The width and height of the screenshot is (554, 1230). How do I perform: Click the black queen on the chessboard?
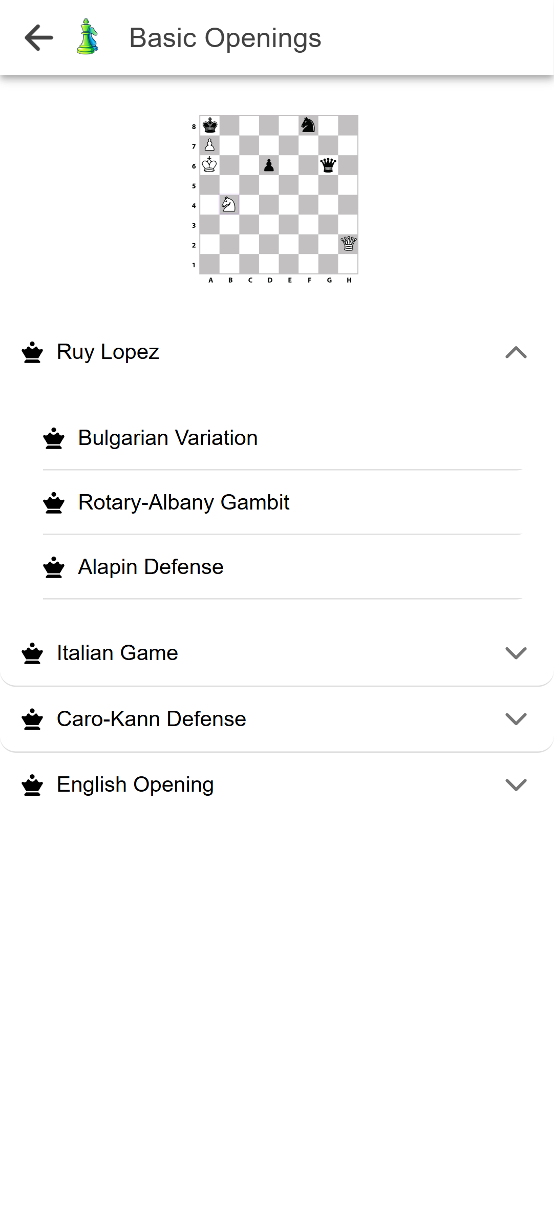tap(328, 165)
